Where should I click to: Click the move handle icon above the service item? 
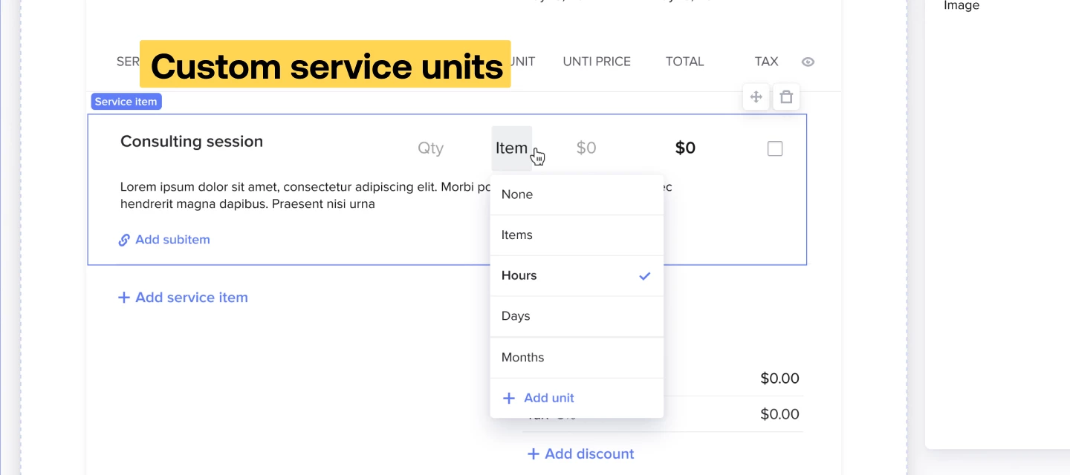point(756,96)
